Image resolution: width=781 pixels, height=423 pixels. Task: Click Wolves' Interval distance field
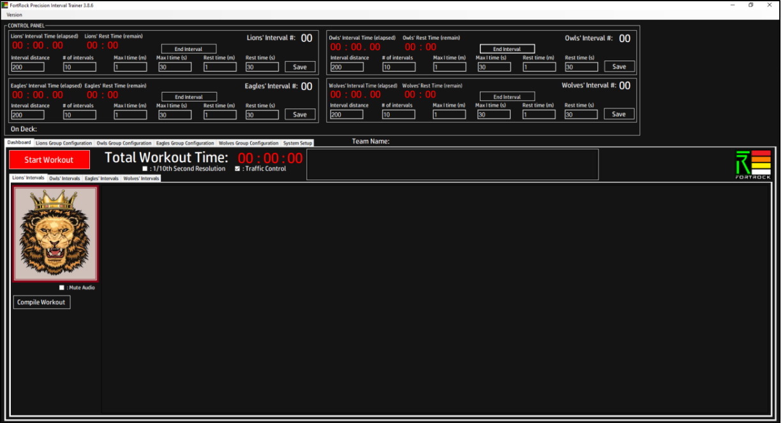tap(346, 115)
